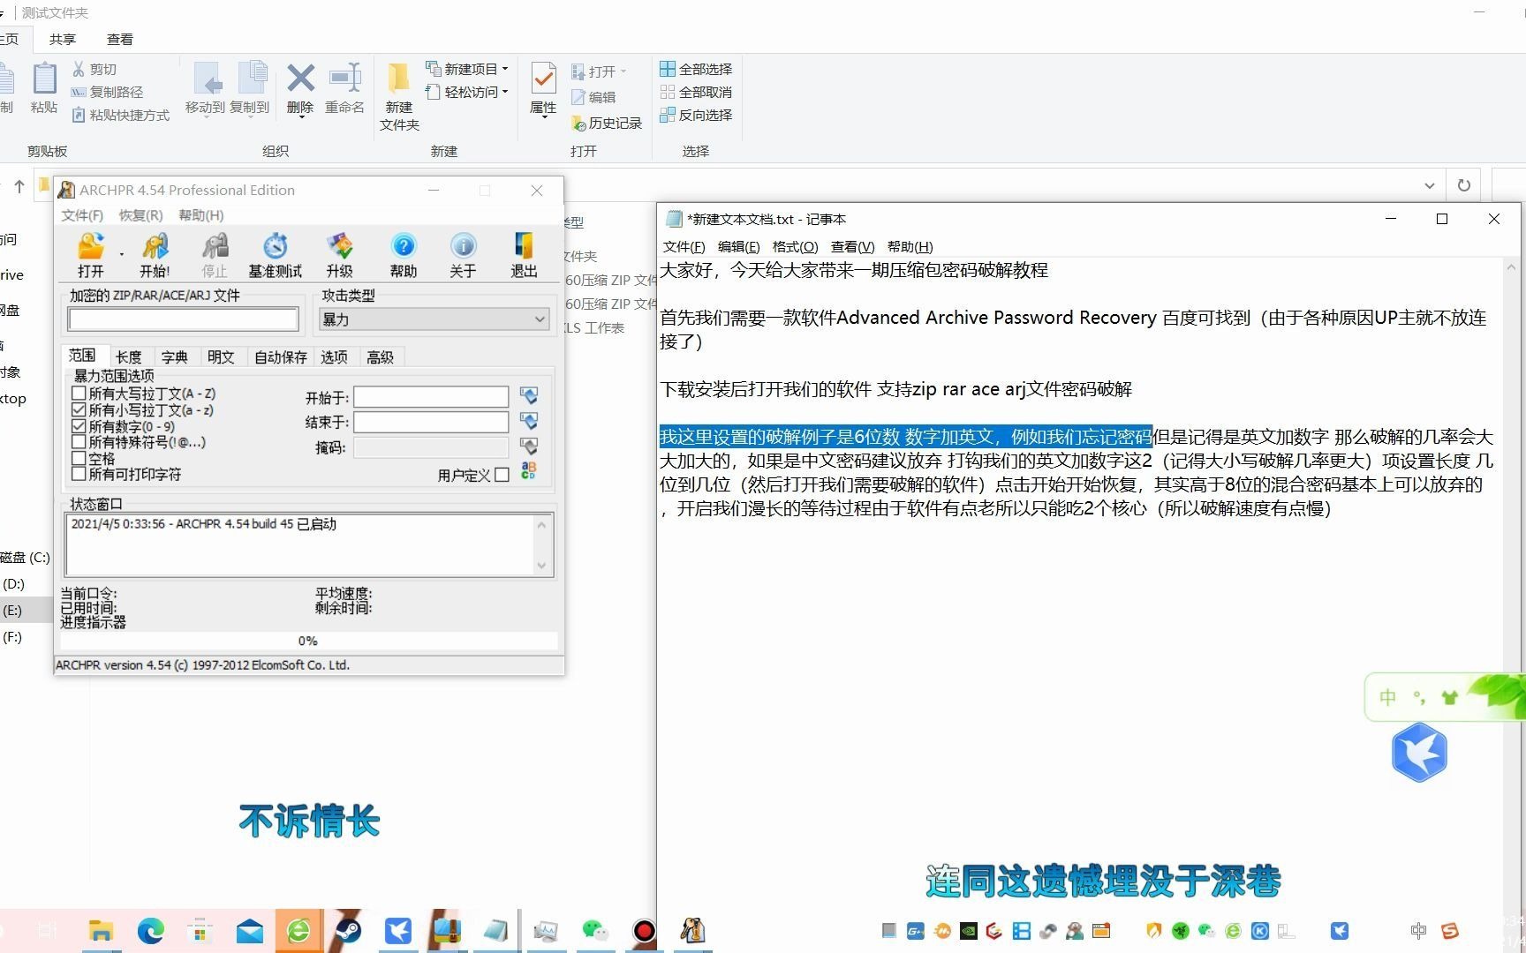Viewport: 1526px width, 953px height.
Task: Switch to the 高级 tab in ARCHPR
Action: pyautogui.click(x=381, y=356)
